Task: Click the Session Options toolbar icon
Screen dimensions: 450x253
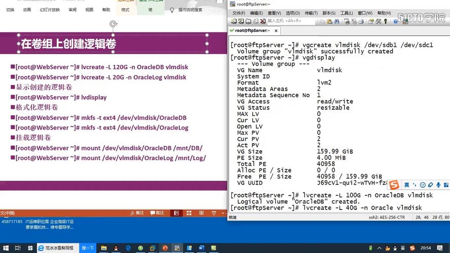Action: (x=371, y=21)
